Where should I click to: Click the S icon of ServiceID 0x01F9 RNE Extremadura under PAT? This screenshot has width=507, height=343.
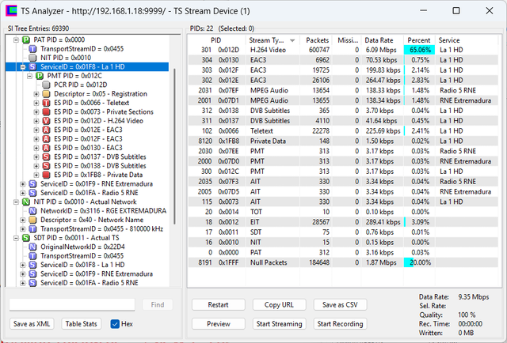32,184
